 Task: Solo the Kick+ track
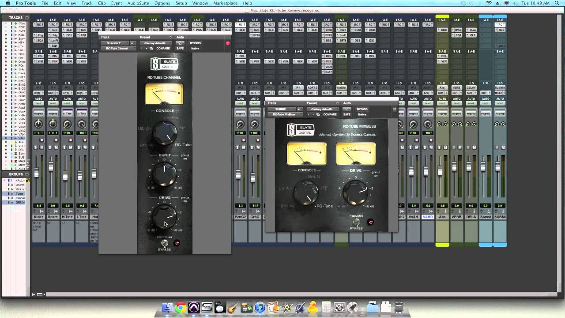point(36,147)
